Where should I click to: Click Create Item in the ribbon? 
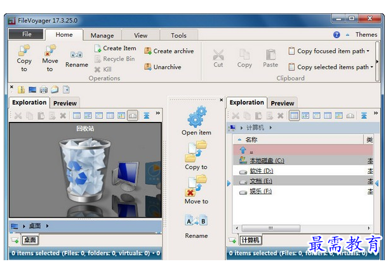pyautogui.click(x=115, y=48)
